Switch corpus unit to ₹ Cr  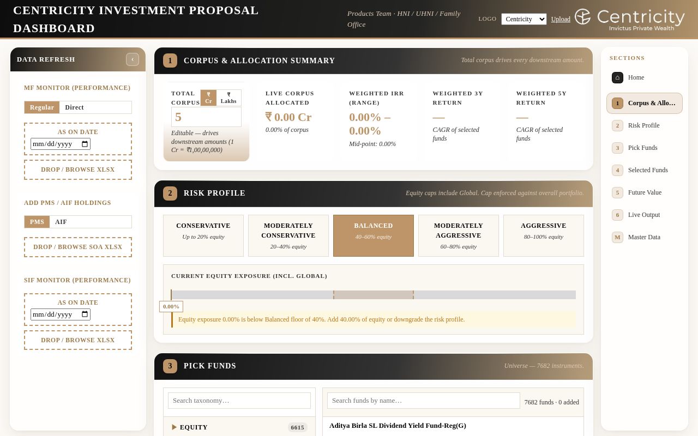point(208,98)
